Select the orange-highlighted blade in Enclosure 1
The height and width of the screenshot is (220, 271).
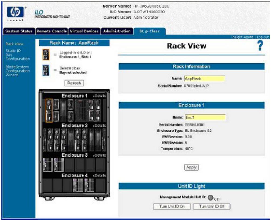coord(49,111)
